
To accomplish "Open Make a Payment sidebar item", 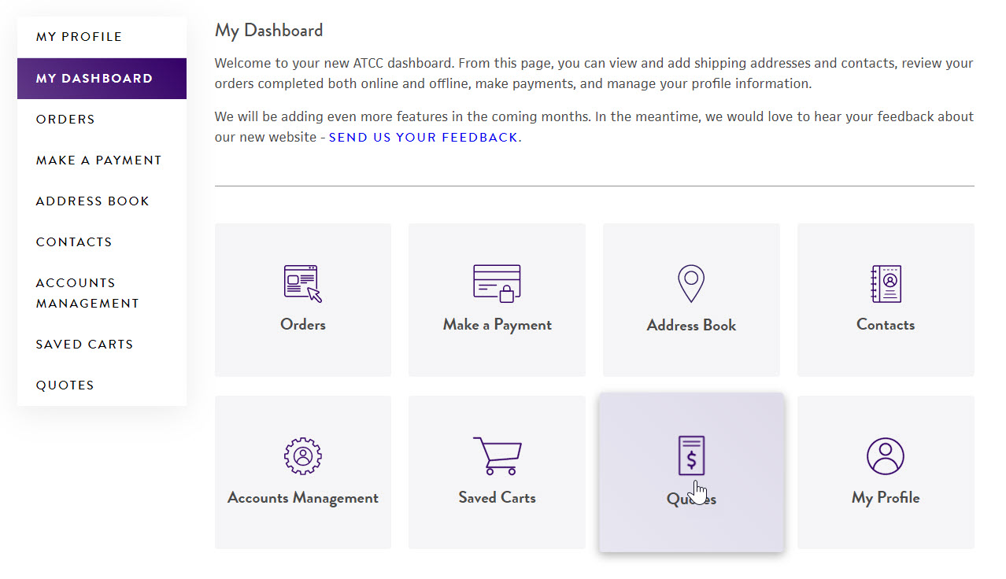I will pos(98,160).
